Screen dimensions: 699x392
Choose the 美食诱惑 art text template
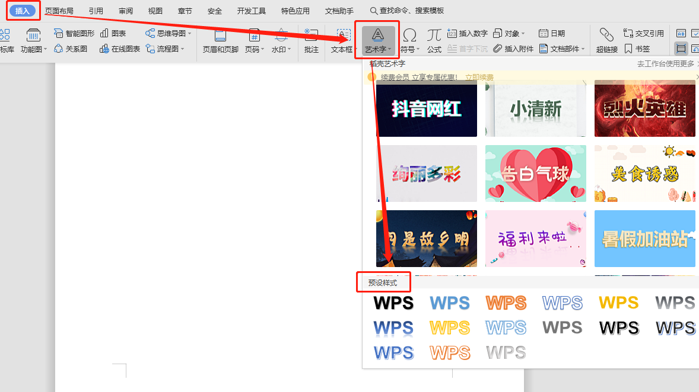click(x=645, y=173)
